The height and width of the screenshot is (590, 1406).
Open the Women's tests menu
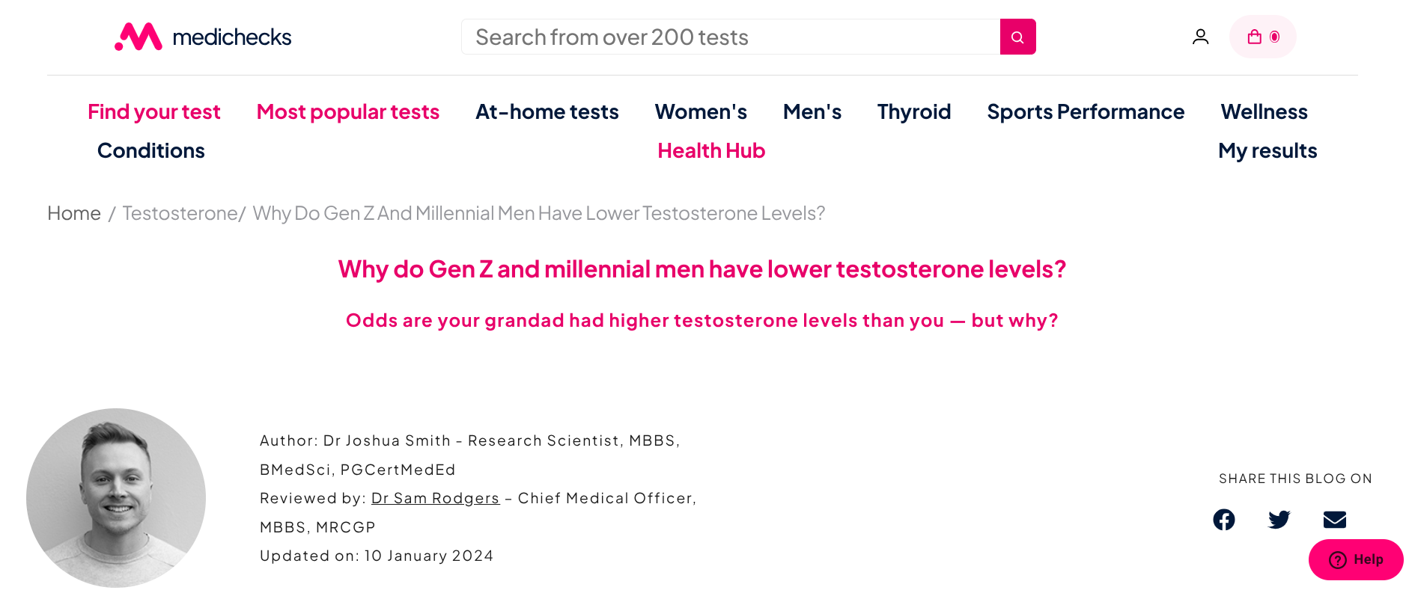click(701, 111)
